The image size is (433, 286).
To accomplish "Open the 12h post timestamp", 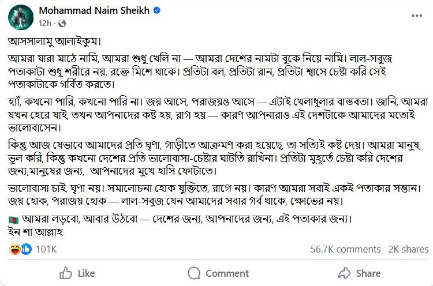I will point(44,22).
